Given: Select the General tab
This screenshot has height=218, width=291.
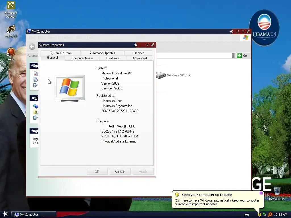Looking at the screenshot, I should coord(53,58).
